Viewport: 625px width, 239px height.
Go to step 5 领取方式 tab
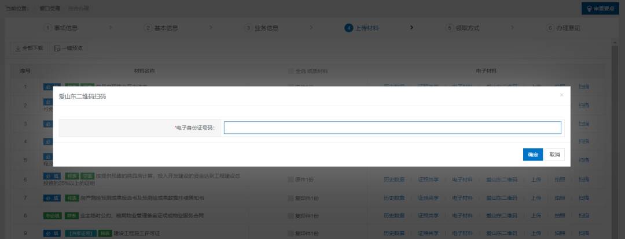(x=462, y=28)
